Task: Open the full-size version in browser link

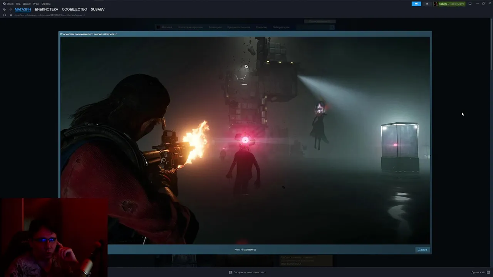Action: click(x=88, y=34)
